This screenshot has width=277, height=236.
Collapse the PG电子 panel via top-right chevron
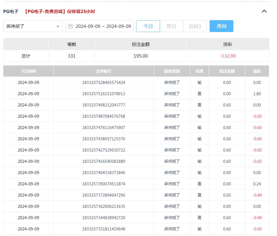tap(264, 11)
